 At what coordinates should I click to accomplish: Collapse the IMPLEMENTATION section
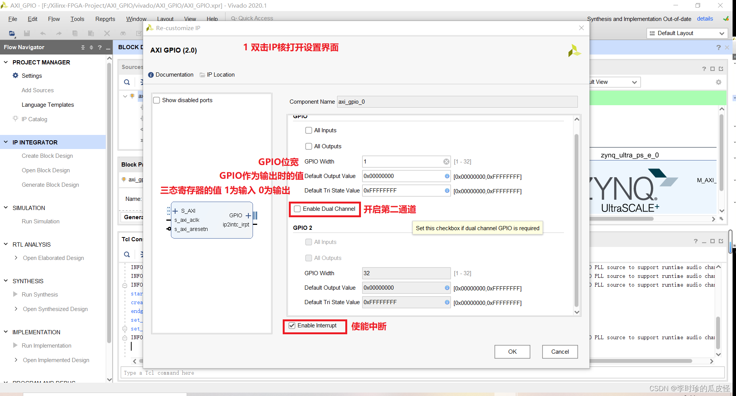pos(6,332)
